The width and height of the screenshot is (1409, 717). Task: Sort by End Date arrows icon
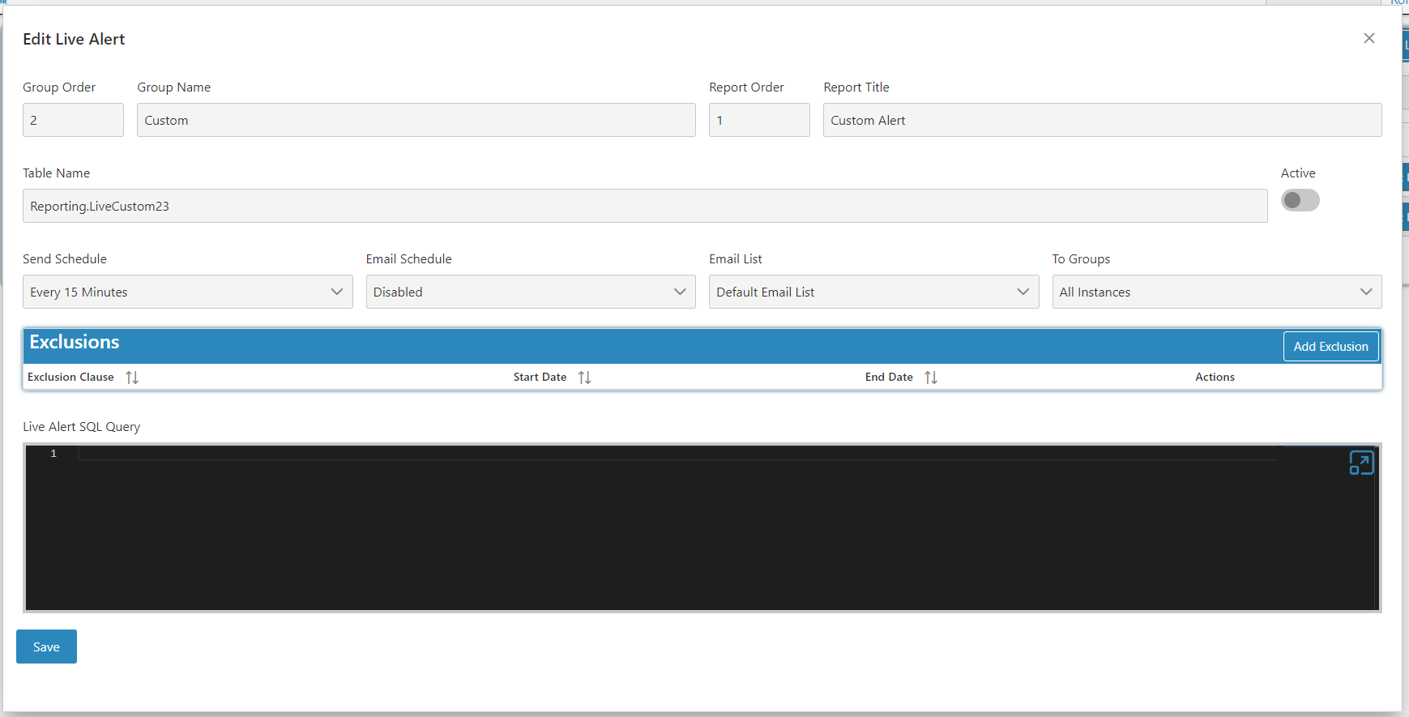[931, 378]
